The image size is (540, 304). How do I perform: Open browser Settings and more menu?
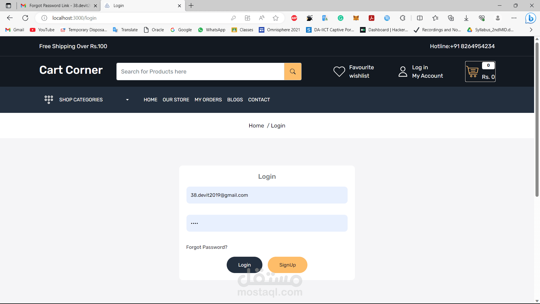(x=514, y=18)
